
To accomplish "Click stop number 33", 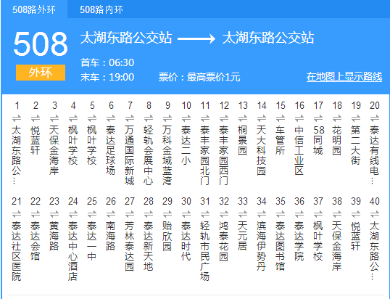I will pyautogui.click(x=243, y=201).
